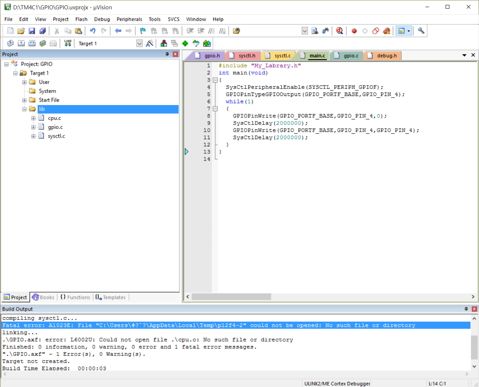Switch to the Functions panel tab
479x387 pixels.
75,297
